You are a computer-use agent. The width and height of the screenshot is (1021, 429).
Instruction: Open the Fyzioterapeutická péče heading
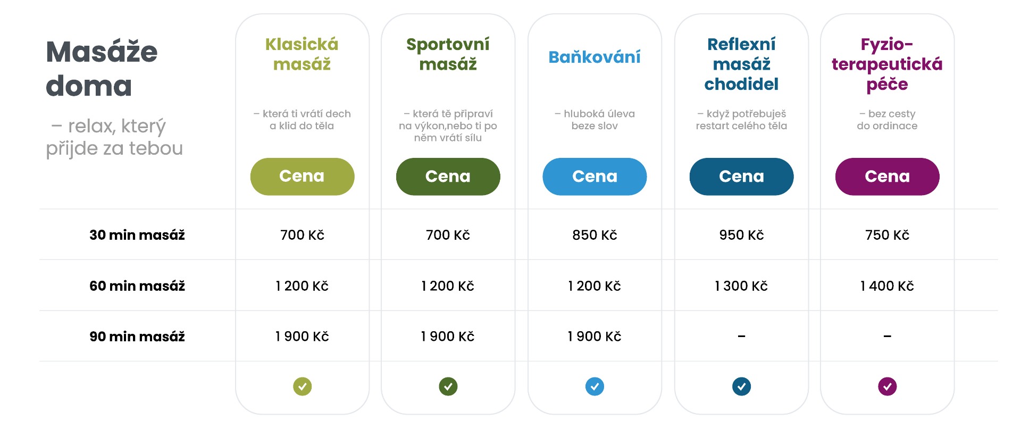(x=887, y=64)
